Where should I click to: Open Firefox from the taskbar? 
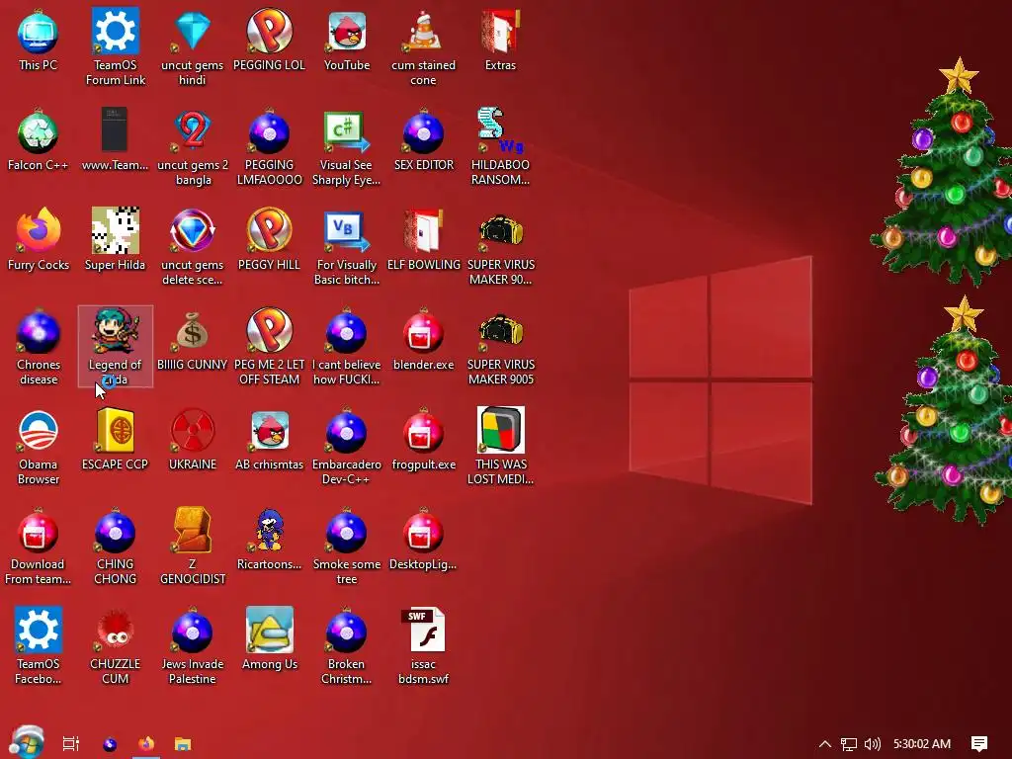(146, 743)
